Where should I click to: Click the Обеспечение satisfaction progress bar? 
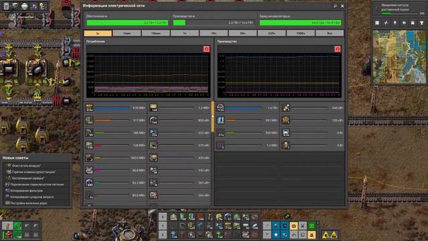pos(127,23)
